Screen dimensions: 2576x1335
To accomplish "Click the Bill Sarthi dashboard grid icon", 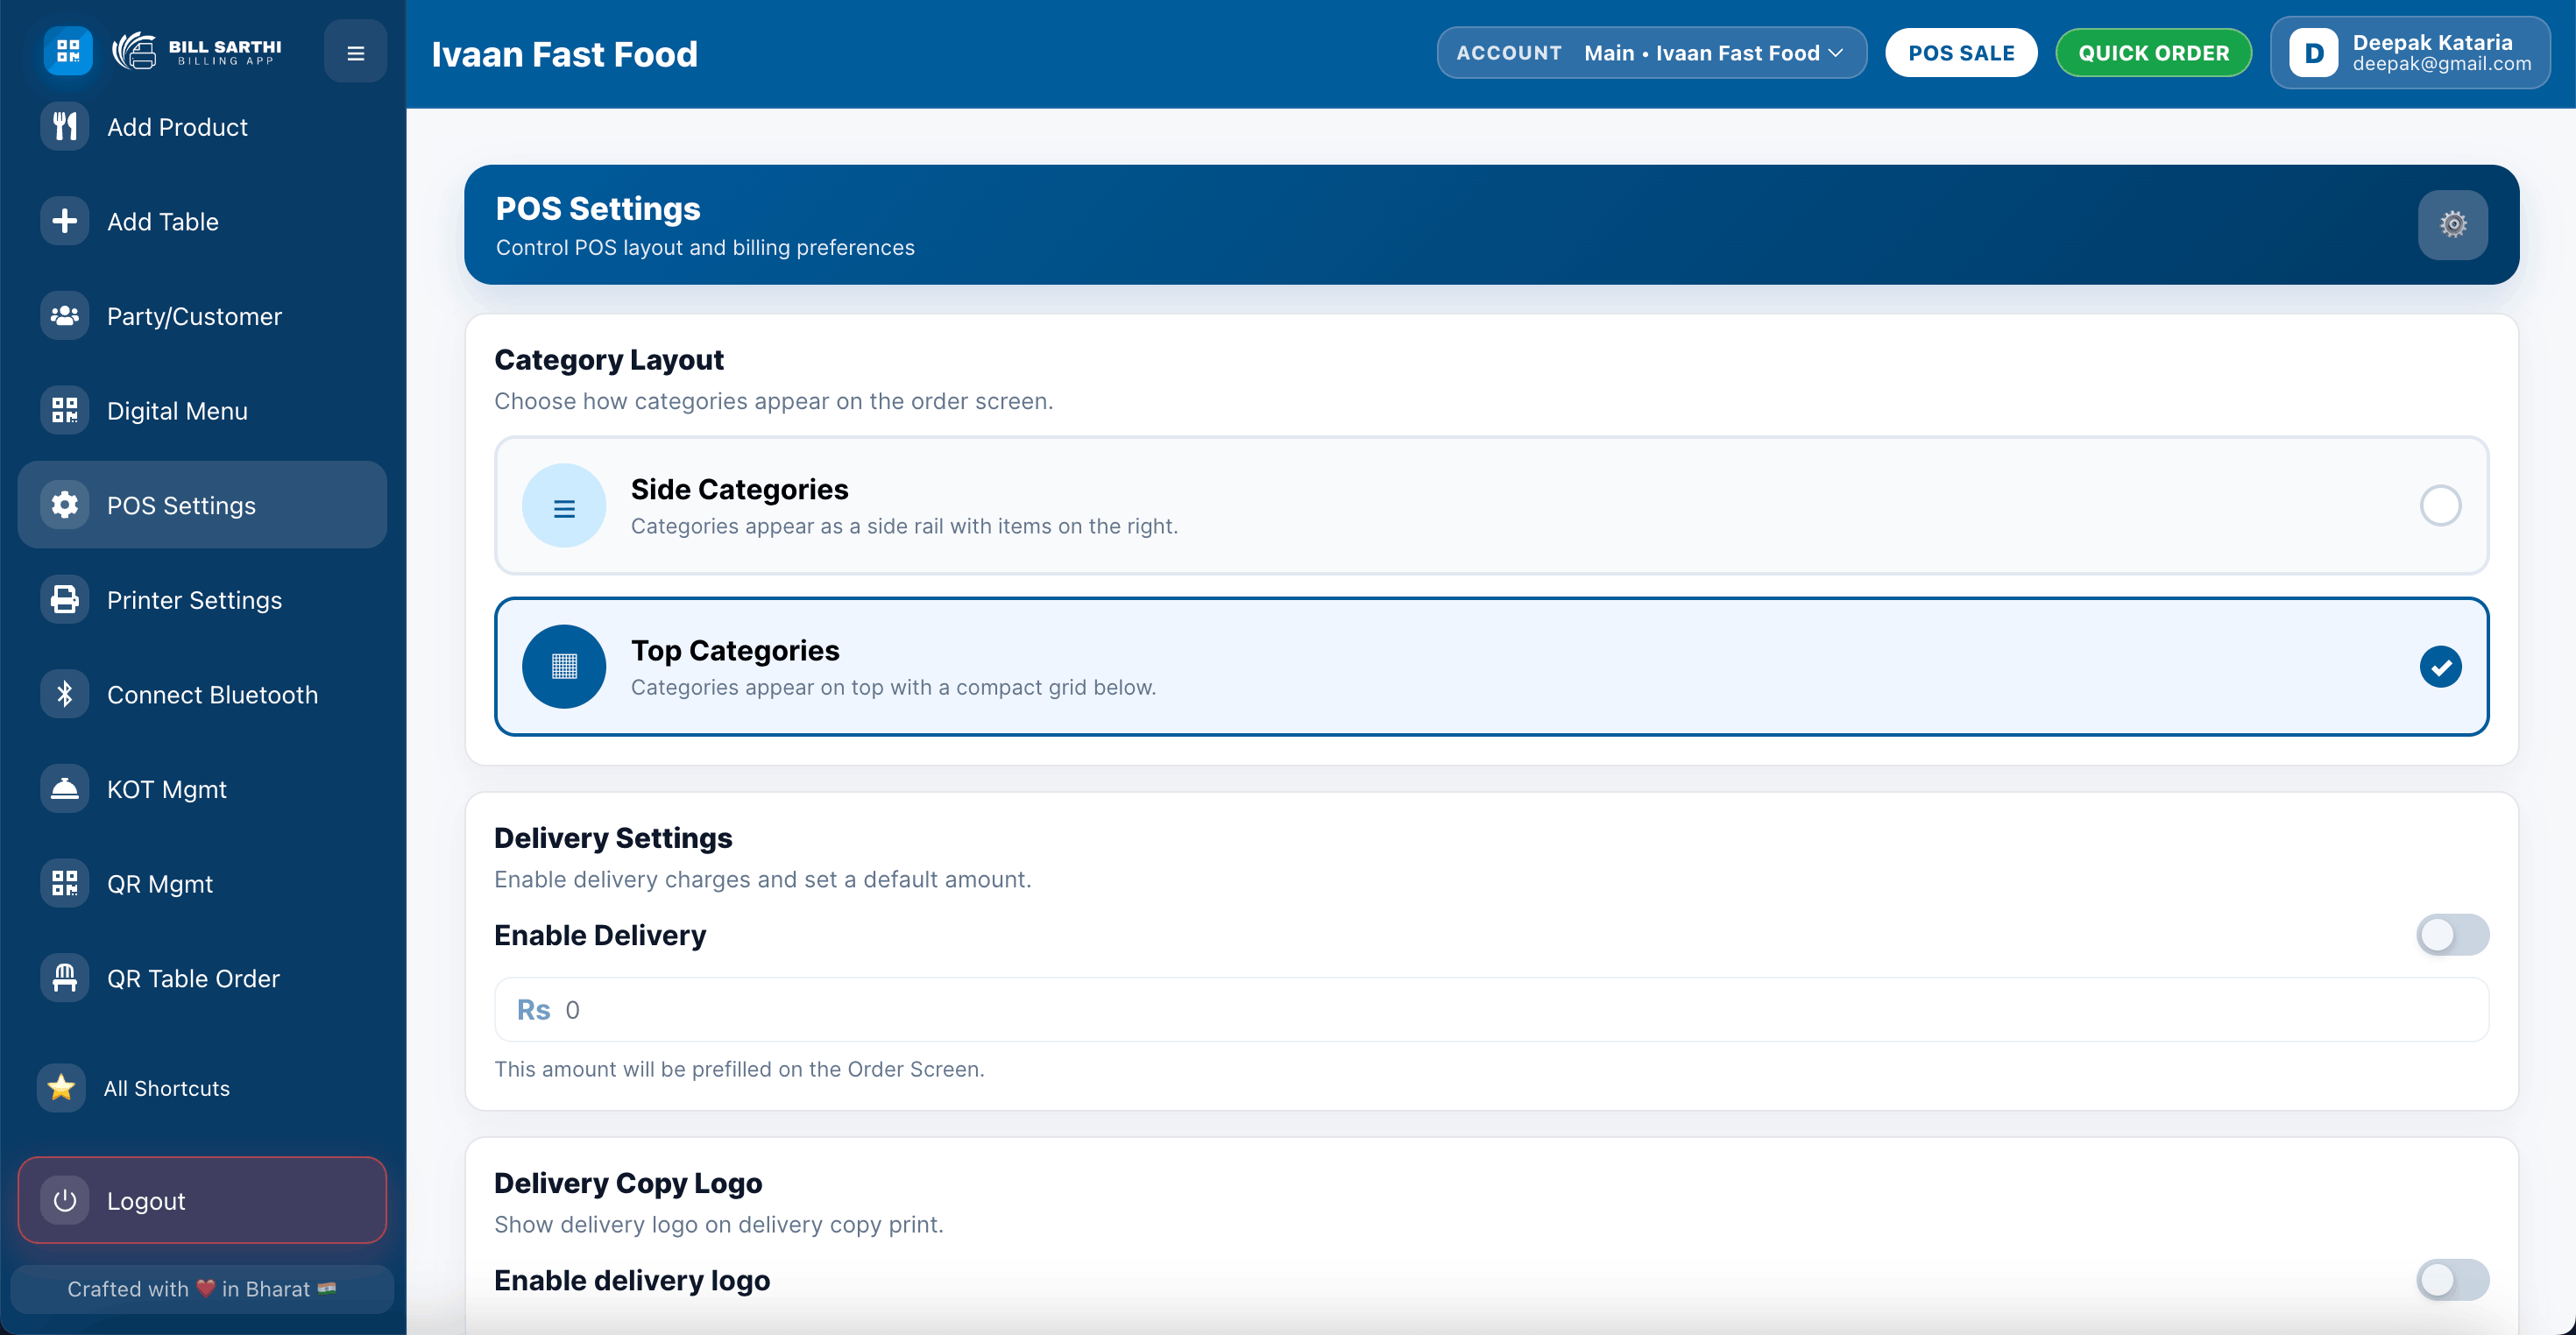I will click(x=68, y=51).
